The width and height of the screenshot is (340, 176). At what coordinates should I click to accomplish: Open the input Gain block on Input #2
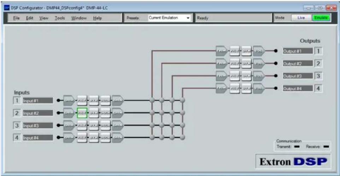69,113
